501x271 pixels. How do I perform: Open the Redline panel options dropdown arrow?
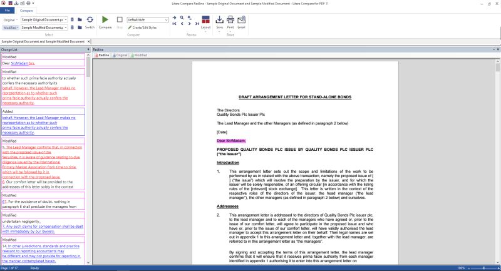click(x=494, y=49)
